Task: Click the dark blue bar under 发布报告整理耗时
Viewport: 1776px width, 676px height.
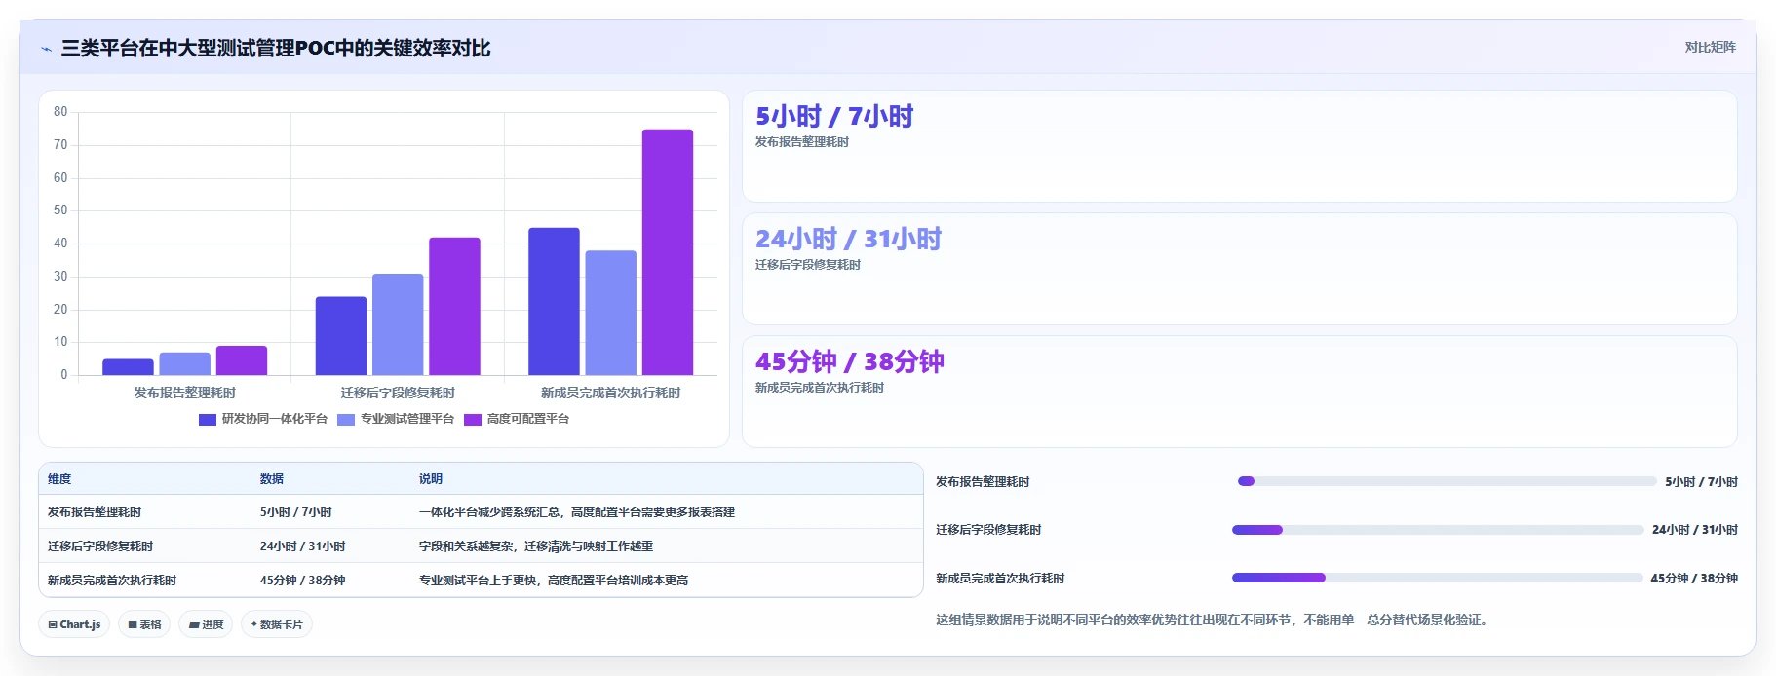Action: (128, 367)
